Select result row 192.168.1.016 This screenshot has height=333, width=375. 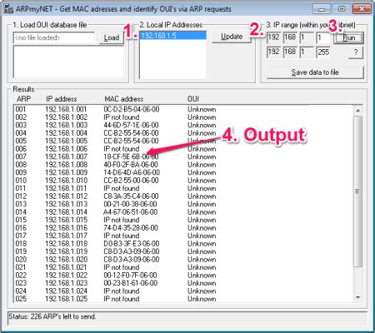[x=183, y=228]
